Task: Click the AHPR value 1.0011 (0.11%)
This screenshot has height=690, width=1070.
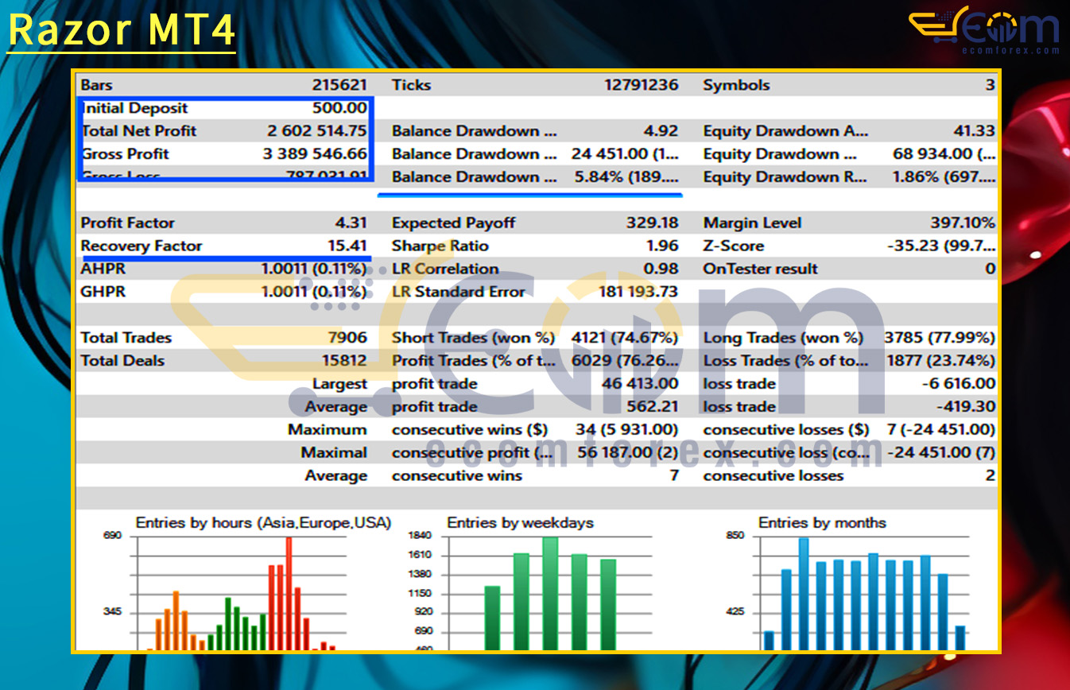Action: click(314, 269)
